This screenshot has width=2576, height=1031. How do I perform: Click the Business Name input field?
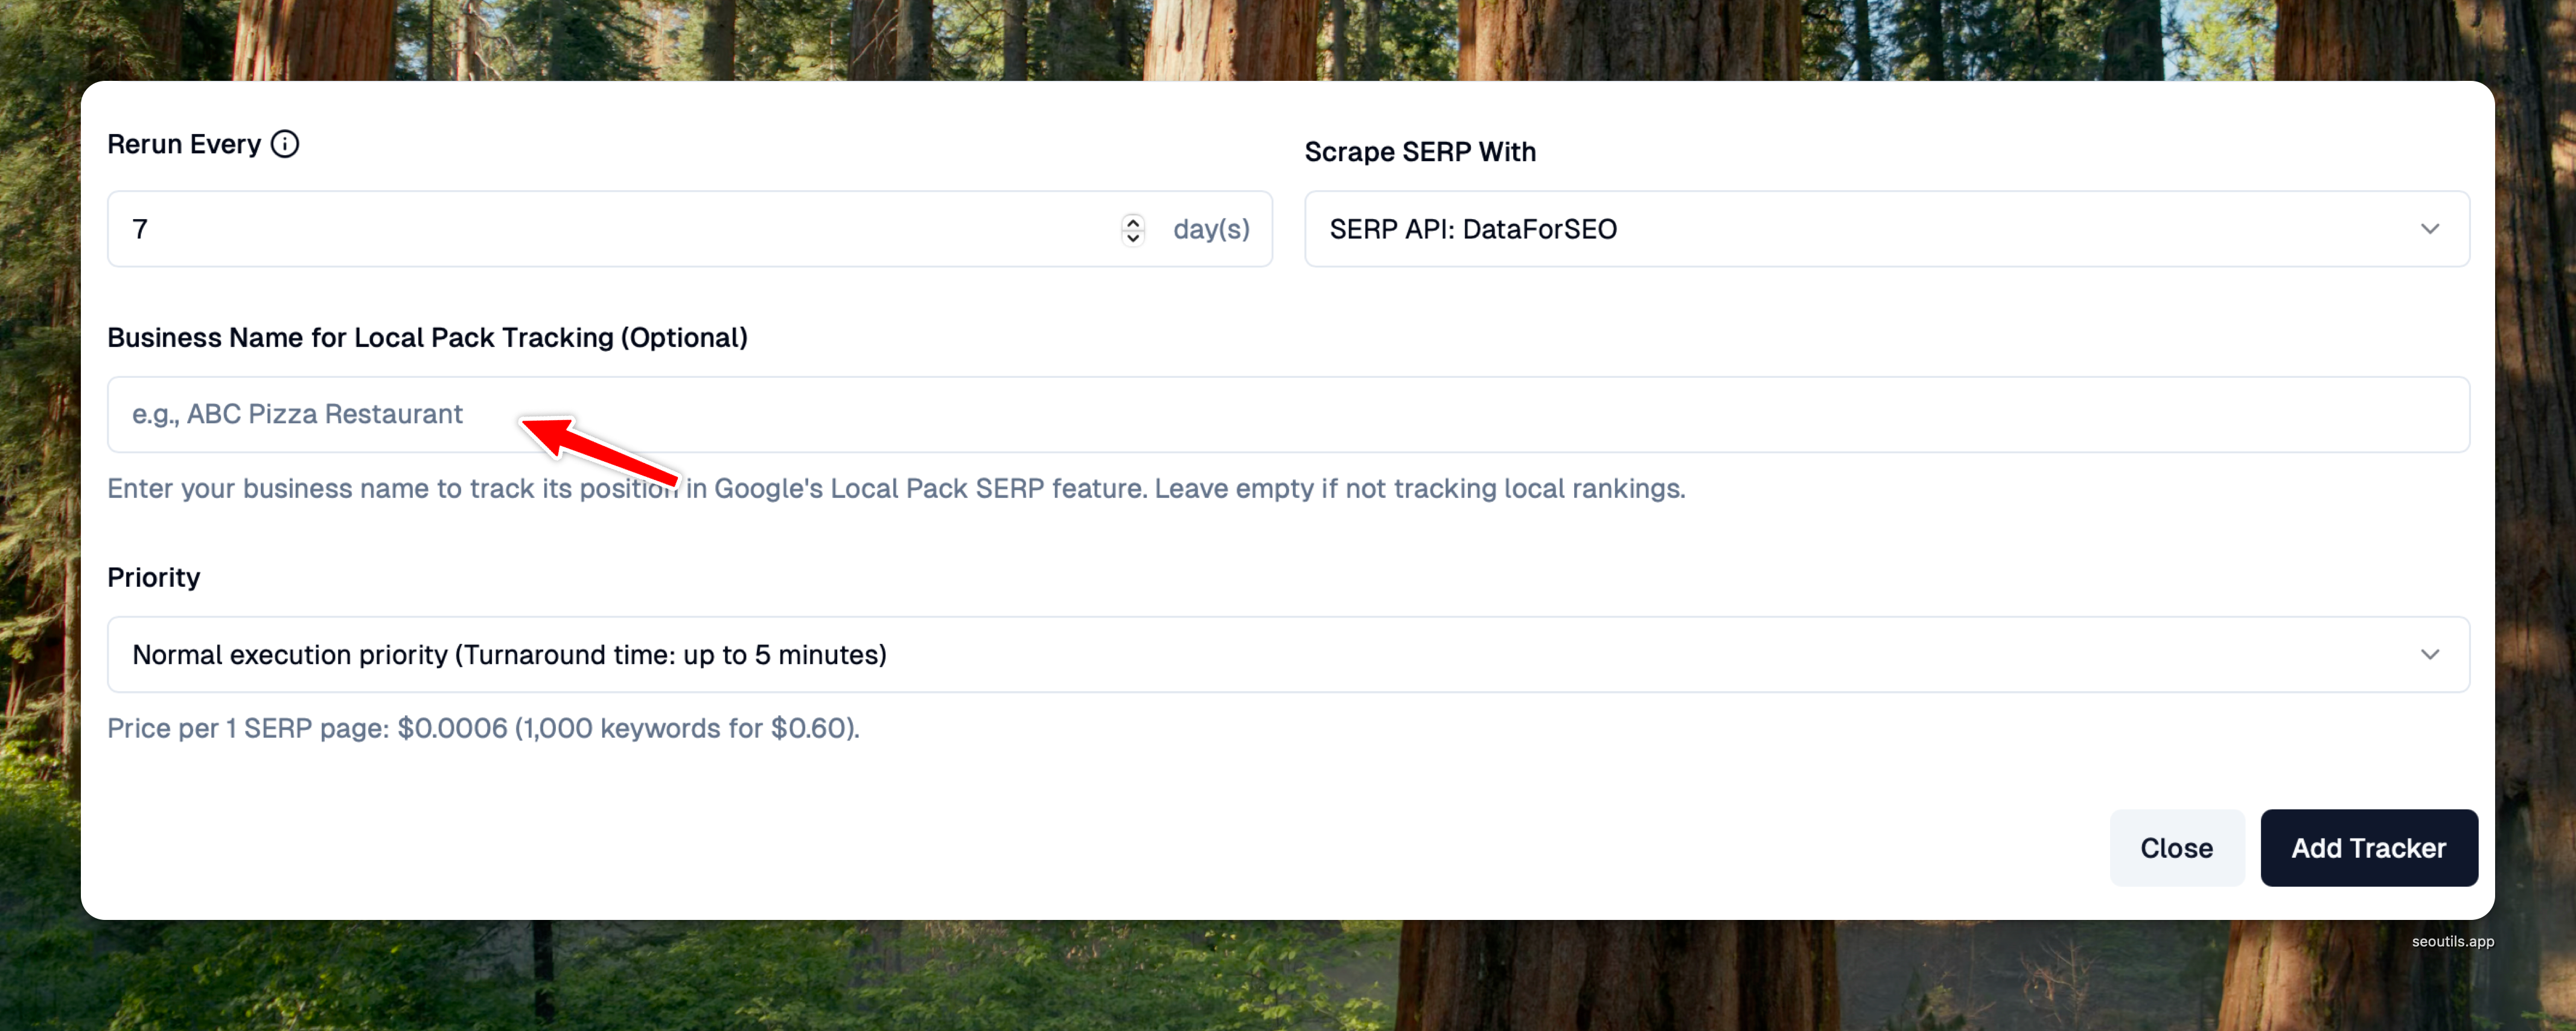click(x=1288, y=414)
